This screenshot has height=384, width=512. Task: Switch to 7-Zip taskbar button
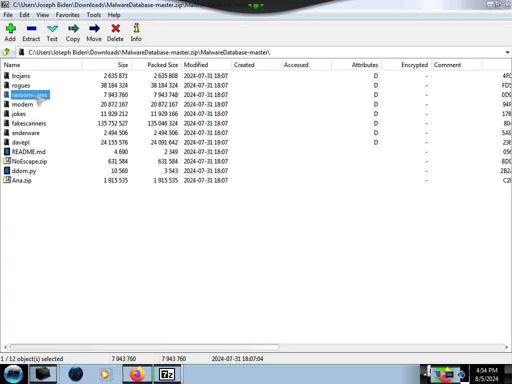(x=167, y=374)
